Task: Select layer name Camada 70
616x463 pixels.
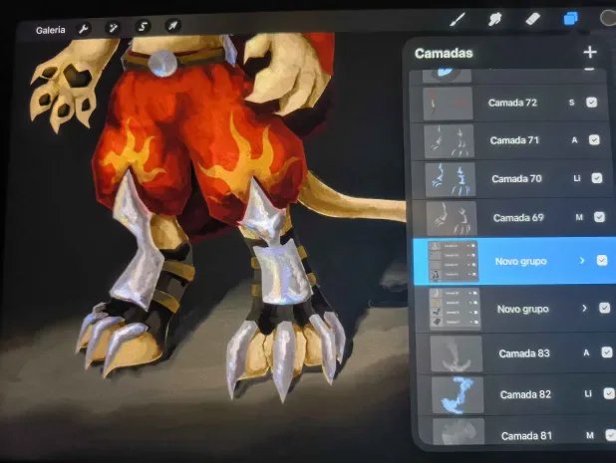Action: (516, 179)
